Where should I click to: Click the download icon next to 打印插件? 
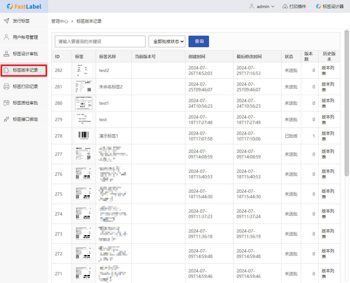[285, 6]
